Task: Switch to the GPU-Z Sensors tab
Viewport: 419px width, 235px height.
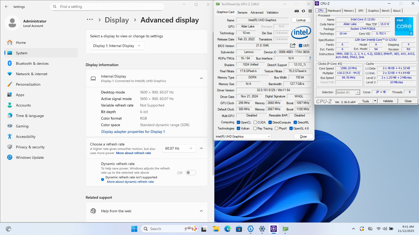Action: 242,13
